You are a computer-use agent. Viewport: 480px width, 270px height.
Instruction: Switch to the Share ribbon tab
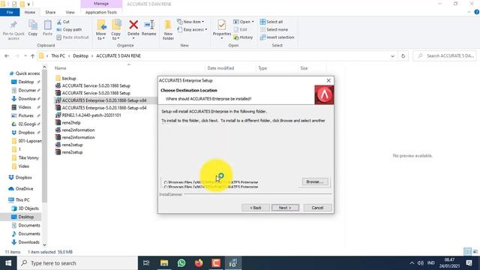pos(50,12)
